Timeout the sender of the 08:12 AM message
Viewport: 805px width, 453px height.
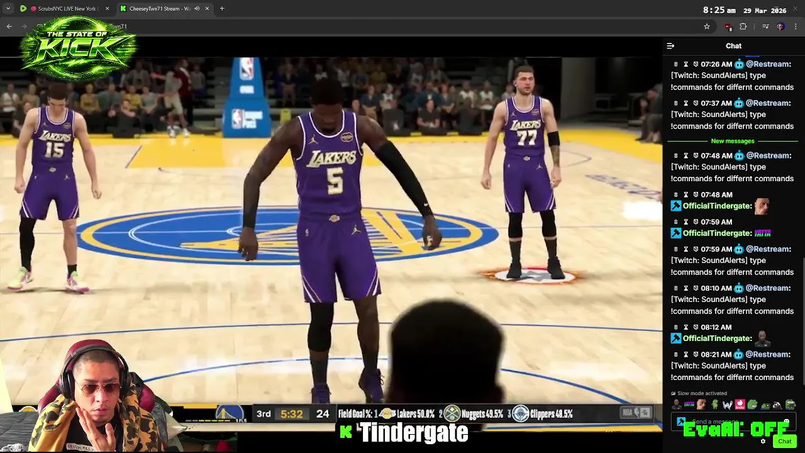(686, 327)
